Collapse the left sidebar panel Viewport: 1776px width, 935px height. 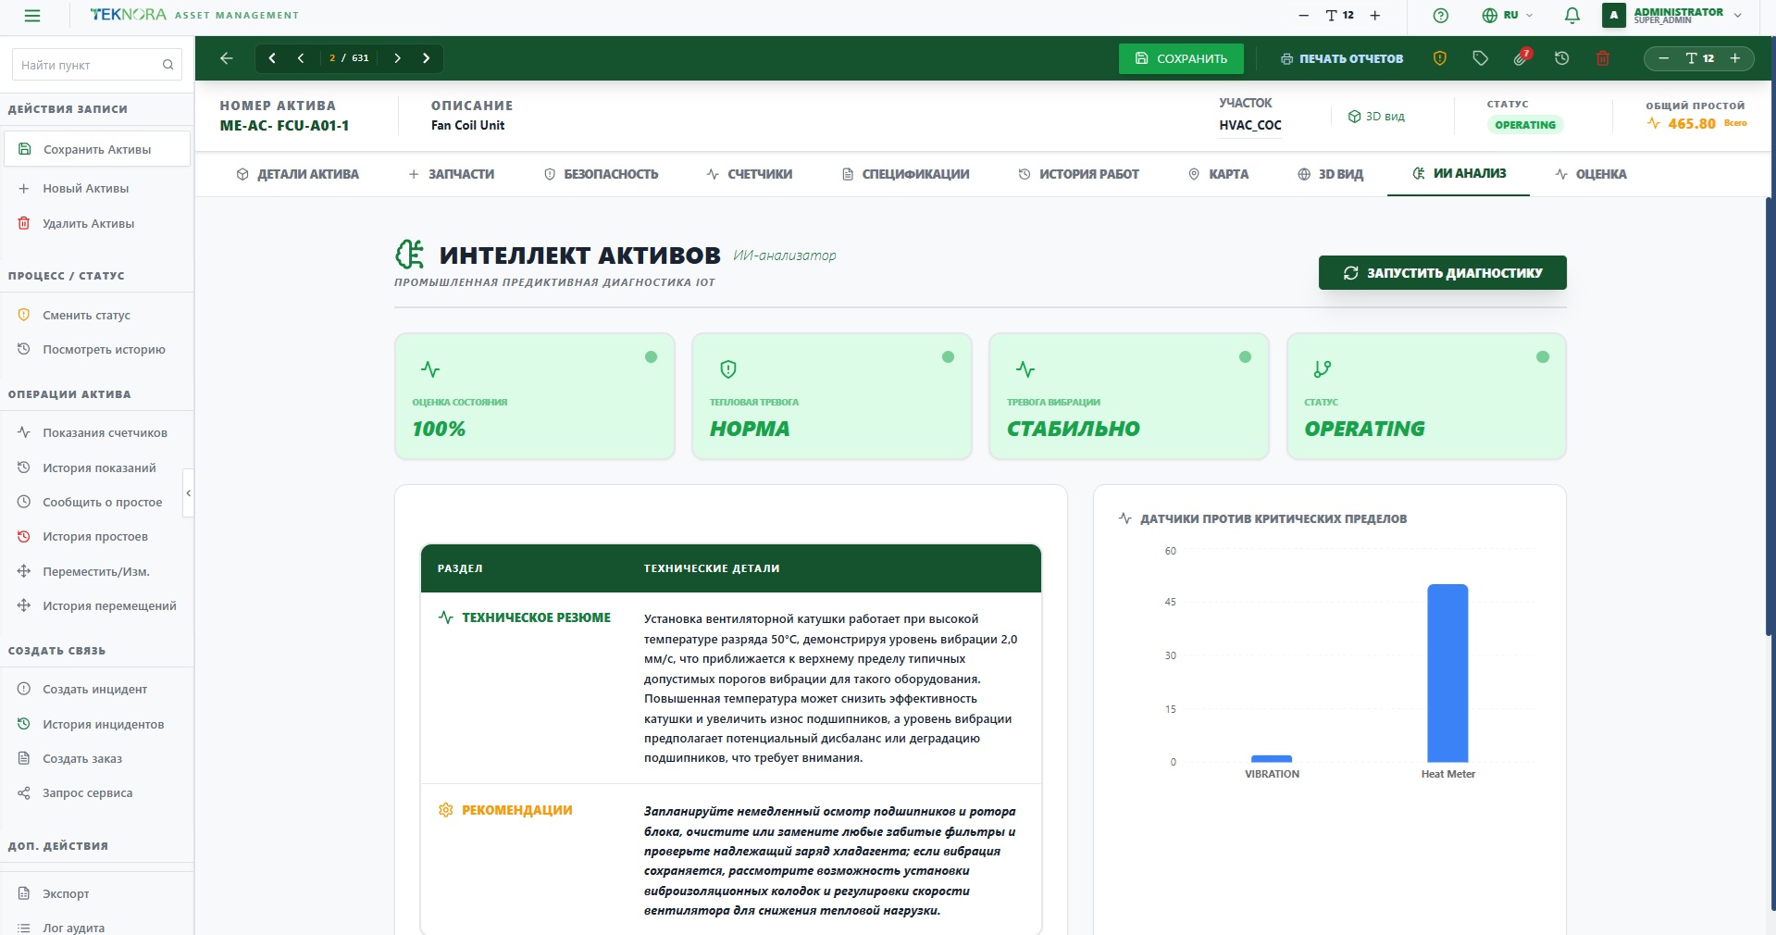189,493
